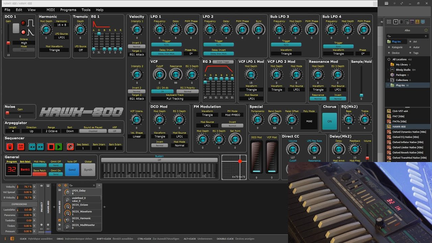Open the Programs menu
The image size is (432, 243).
(x=68, y=10)
